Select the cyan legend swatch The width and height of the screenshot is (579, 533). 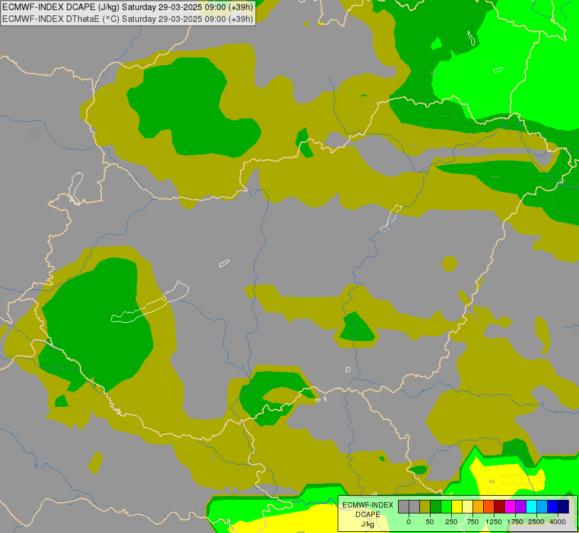[531, 506]
